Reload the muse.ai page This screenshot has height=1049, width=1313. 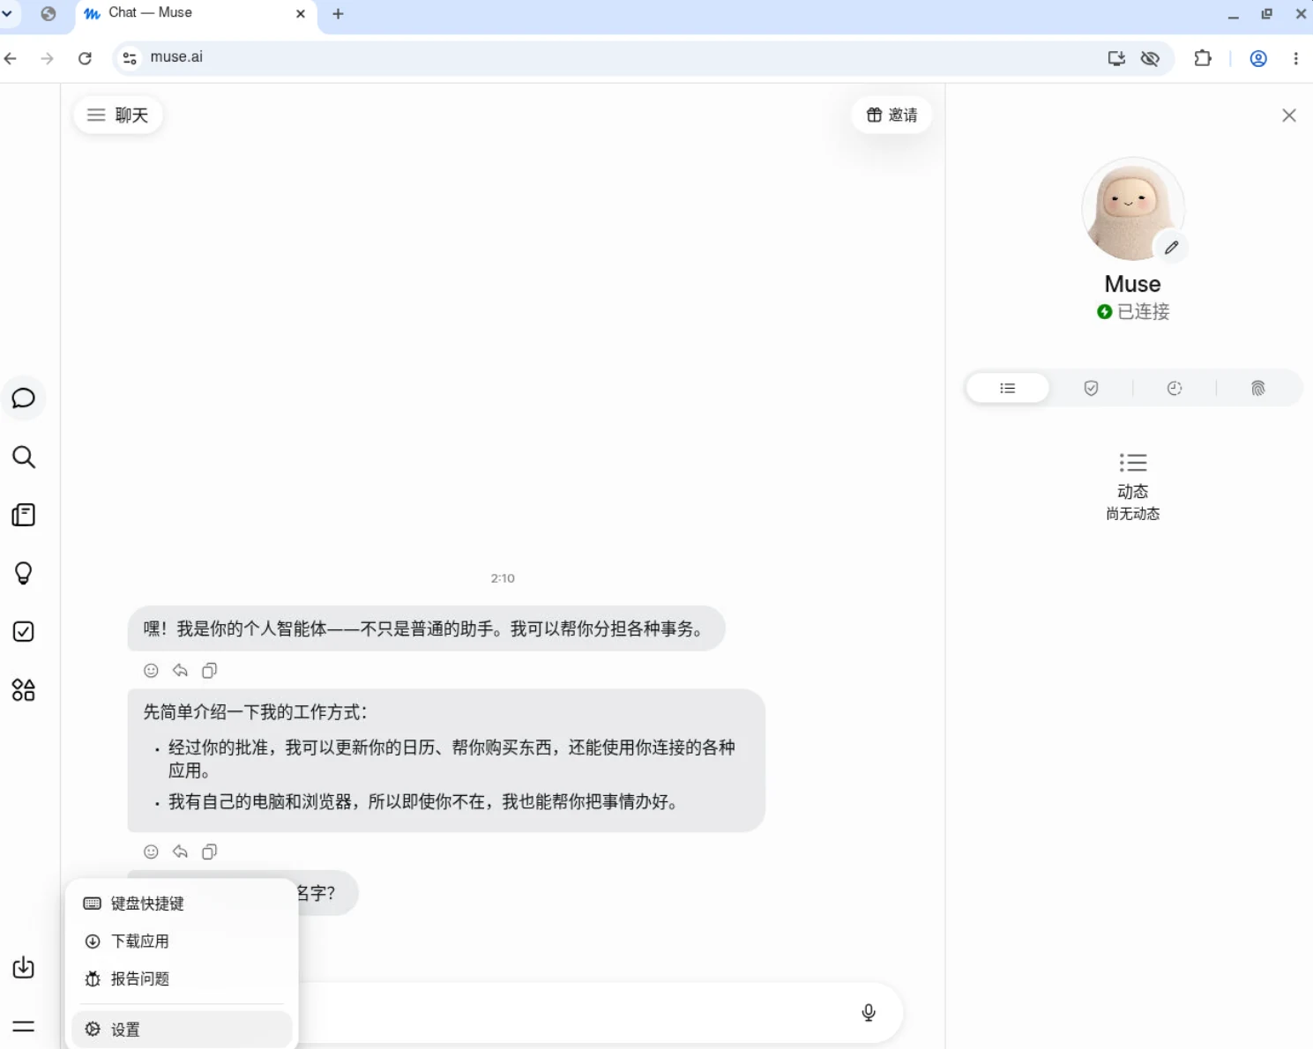point(85,58)
